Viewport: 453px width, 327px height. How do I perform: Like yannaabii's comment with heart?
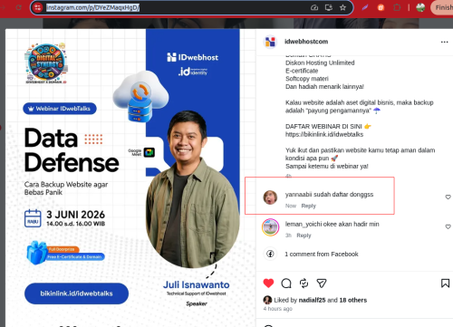click(448, 197)
